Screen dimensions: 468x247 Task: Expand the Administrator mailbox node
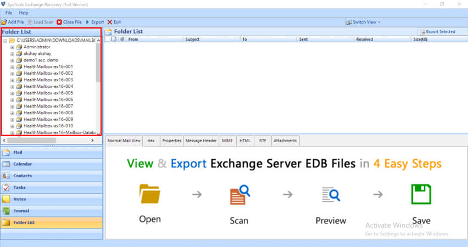pos(12,47)
